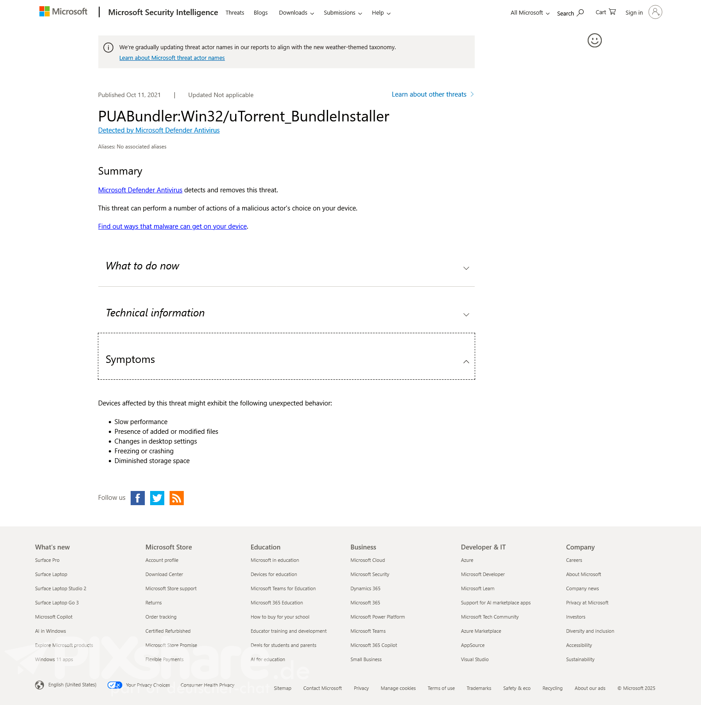Click the globe language icon
This screenshot has height=705, width=701.
click(39, 685)
